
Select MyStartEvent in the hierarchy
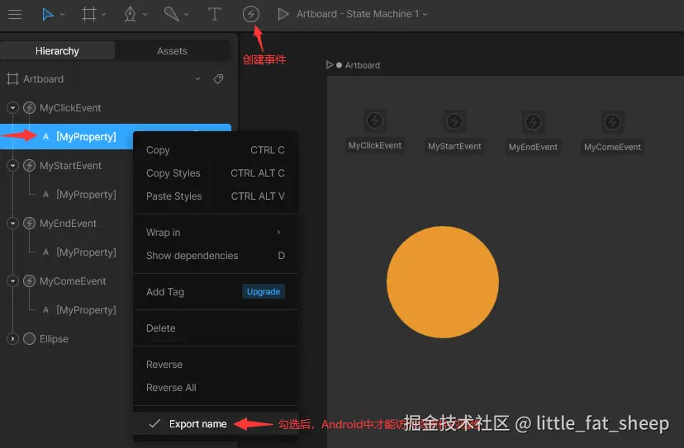click(70, 166)
